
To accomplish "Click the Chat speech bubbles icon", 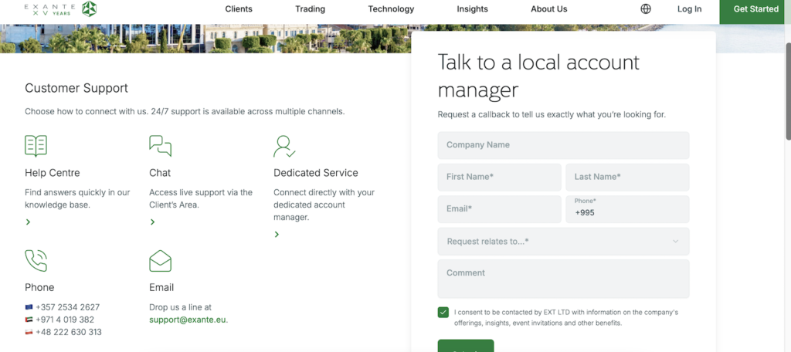I will pos(160,146).
